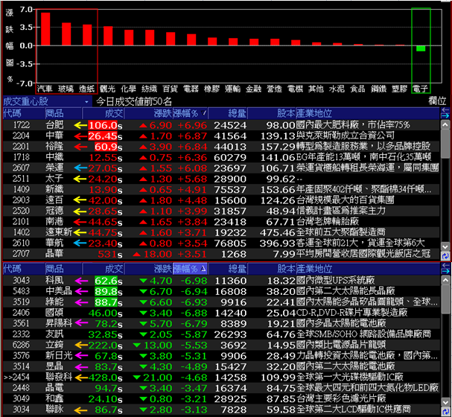The width and height of the screenshot is (452, 417).
Task: Click yellow arrow icon beside 遠百
Action: (80, 200)
